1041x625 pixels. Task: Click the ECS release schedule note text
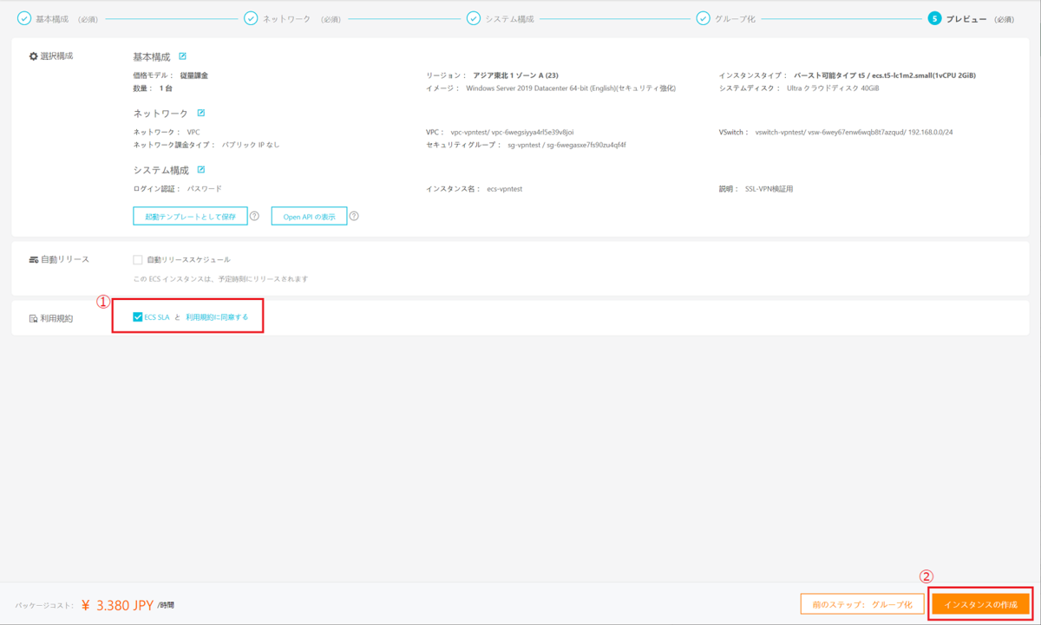click(220, 279)
